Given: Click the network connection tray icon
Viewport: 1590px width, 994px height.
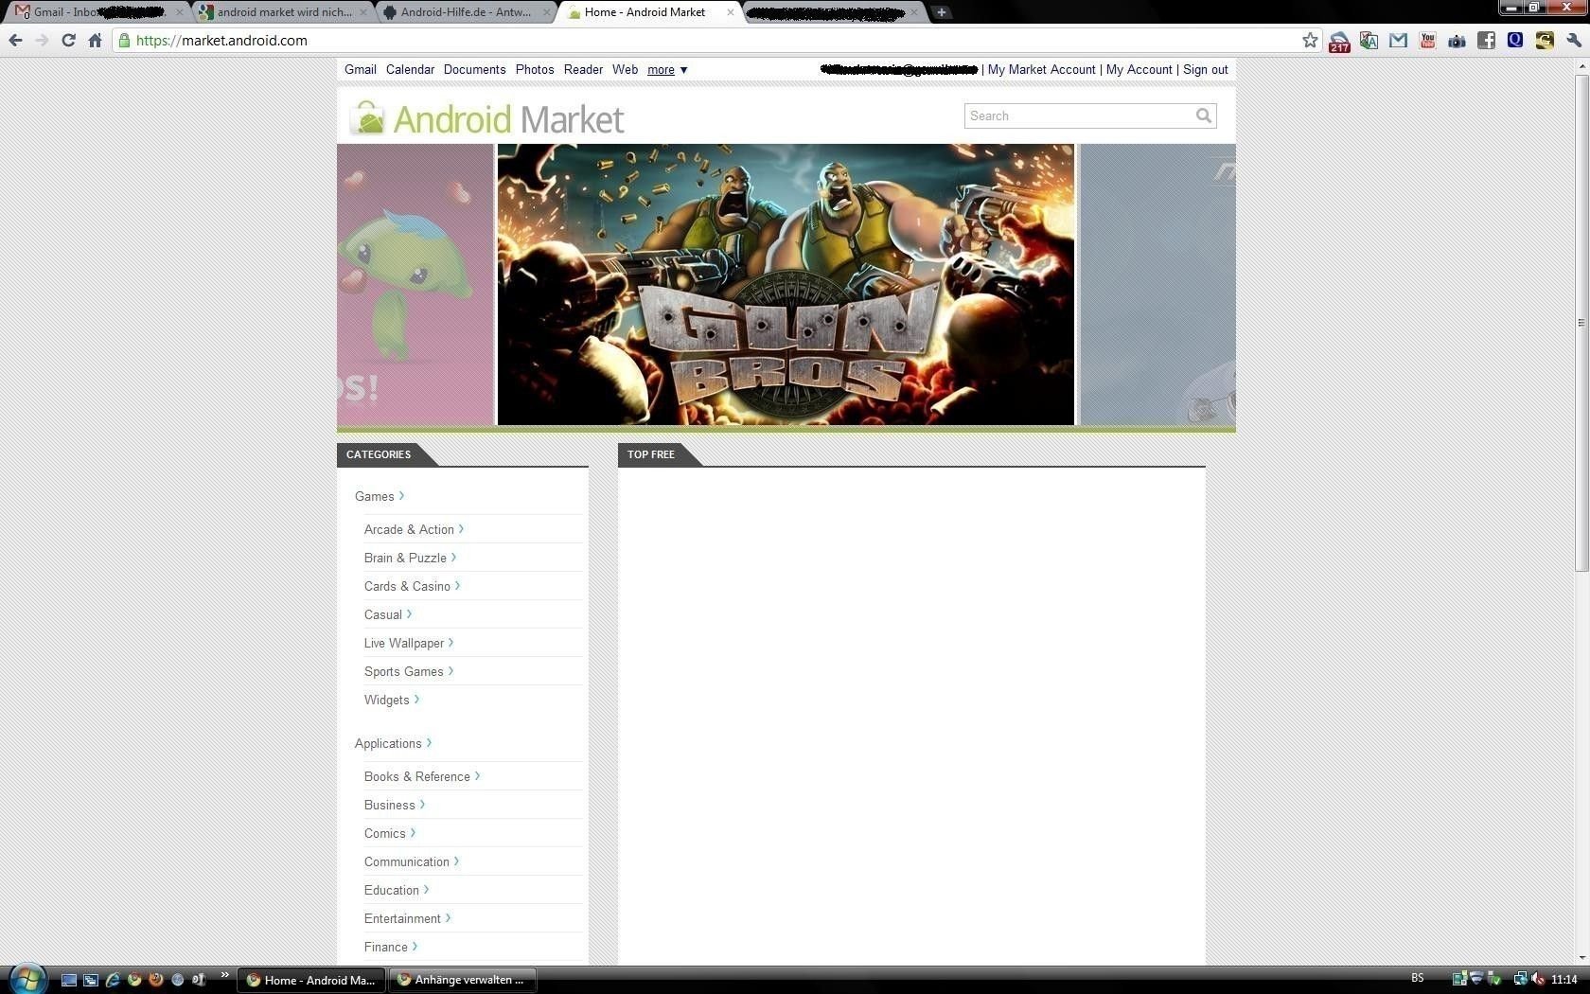Looking at the screenshot, I should (x=1520, y=979).
